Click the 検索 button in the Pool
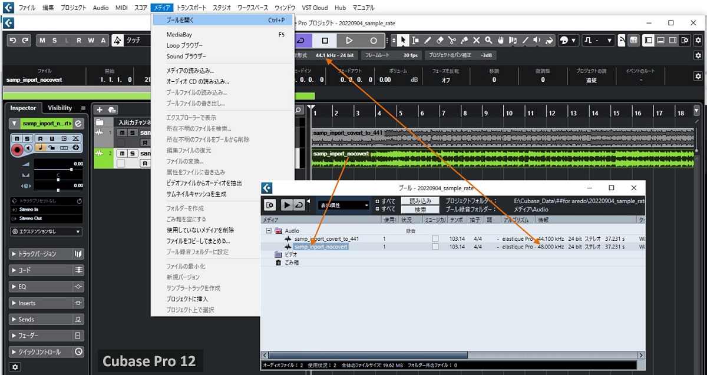 pyautogui.click(x=420, y=209)
